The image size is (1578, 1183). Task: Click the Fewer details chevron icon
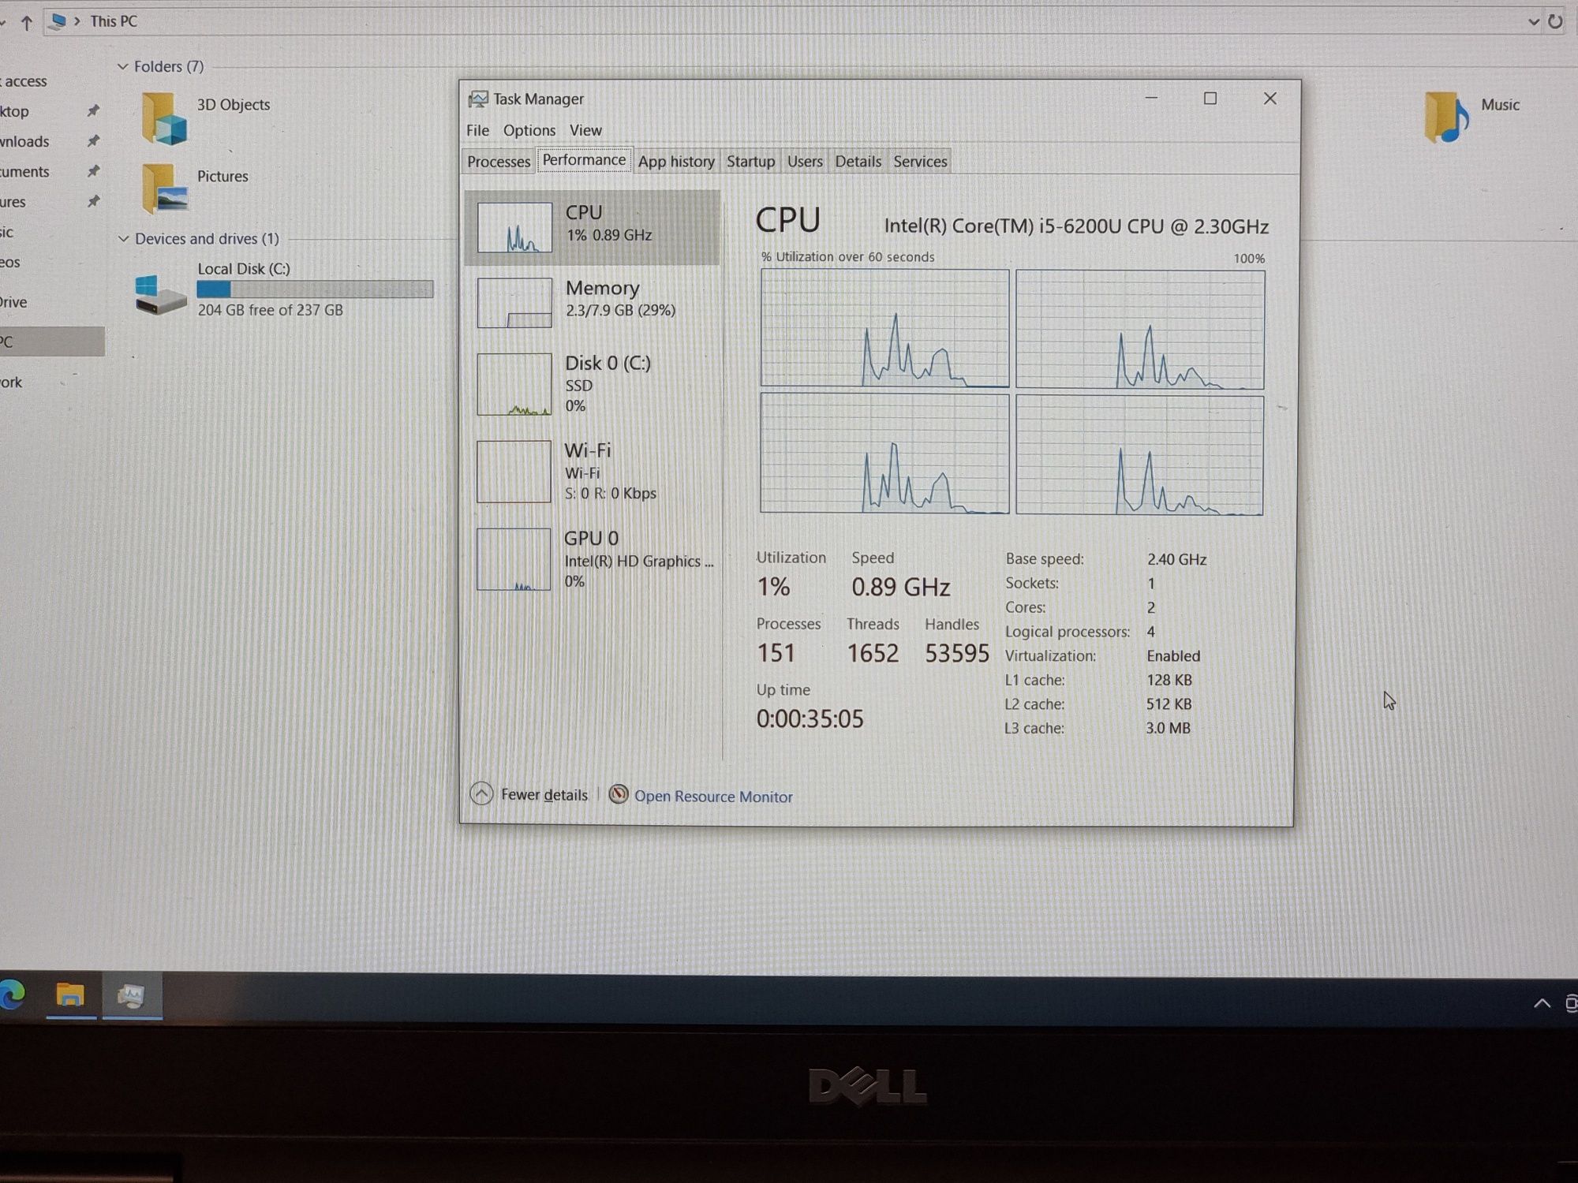point(481,793)
